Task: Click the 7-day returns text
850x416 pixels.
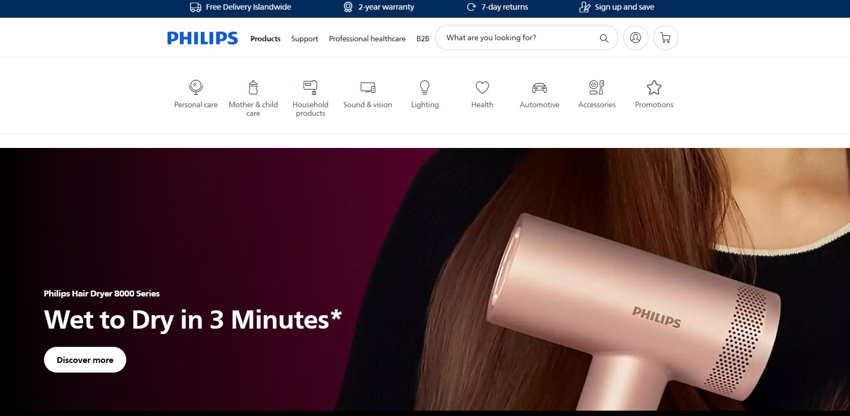Action: click(x=505, y=7)
